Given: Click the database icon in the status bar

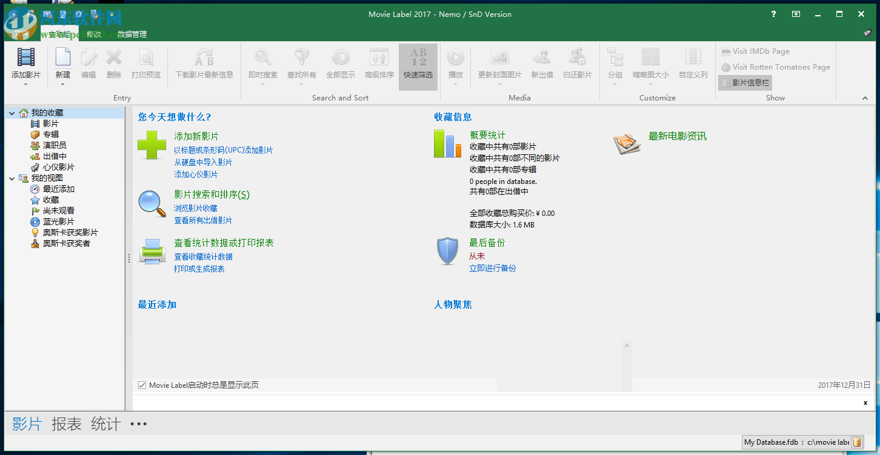Looking at the screenshot, I should (x=857, y=442).
